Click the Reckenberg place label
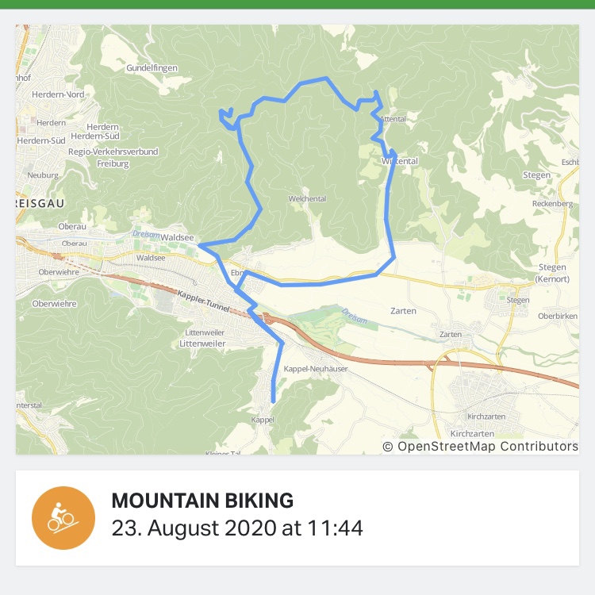This screenshot has width=595, height=595. pyautogui.click(x=553, y=204)
